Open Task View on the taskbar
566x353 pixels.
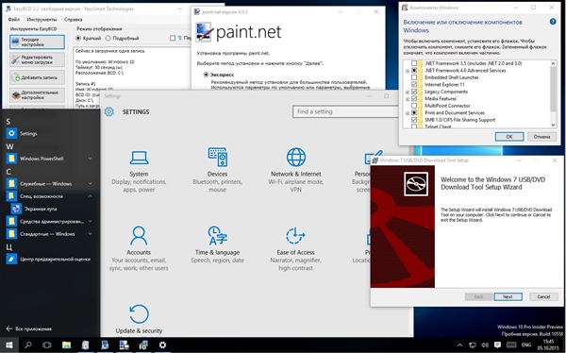pyautogui.click(x=46, y=345)
